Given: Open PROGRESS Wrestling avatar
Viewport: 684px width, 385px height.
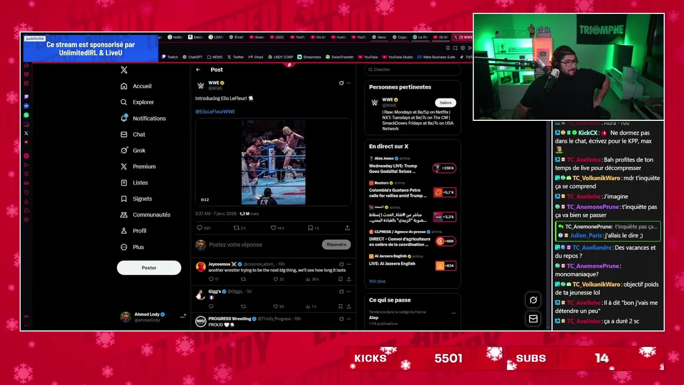Looking at the screenshot, I should (201, 321).
